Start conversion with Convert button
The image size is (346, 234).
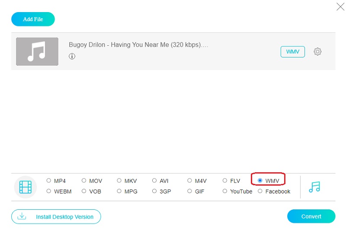point(311,216)
